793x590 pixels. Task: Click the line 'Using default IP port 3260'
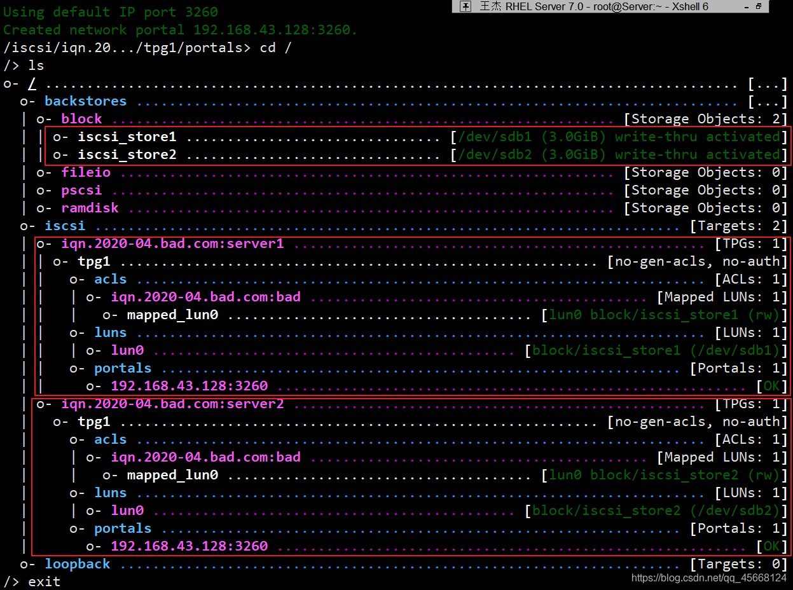(111, 11)
